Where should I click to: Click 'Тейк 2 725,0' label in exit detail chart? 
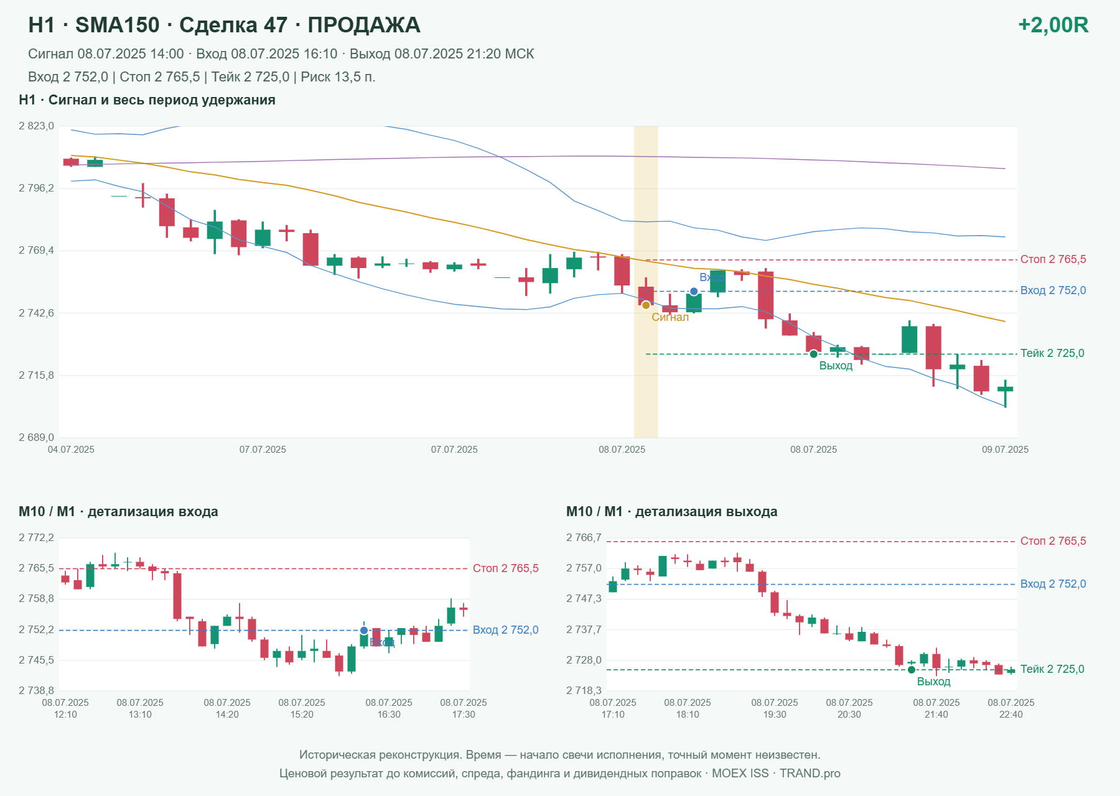pos(1052,669)
